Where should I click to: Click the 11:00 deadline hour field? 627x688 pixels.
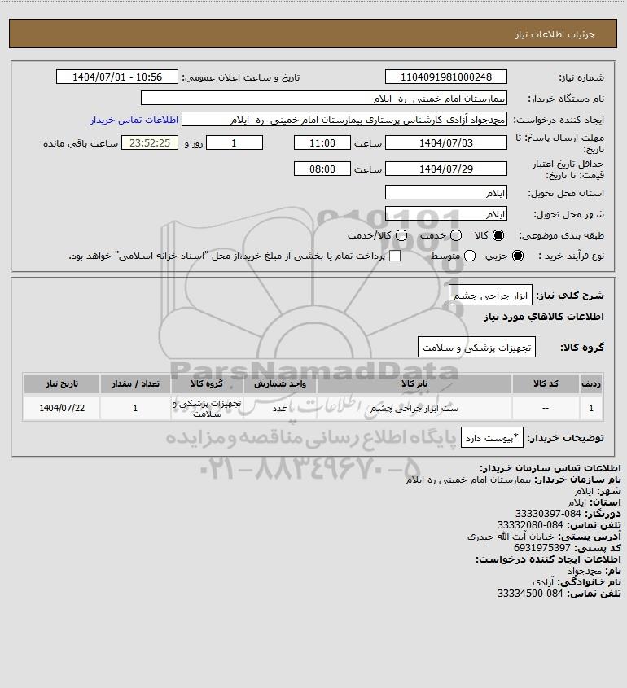(322, 143)
